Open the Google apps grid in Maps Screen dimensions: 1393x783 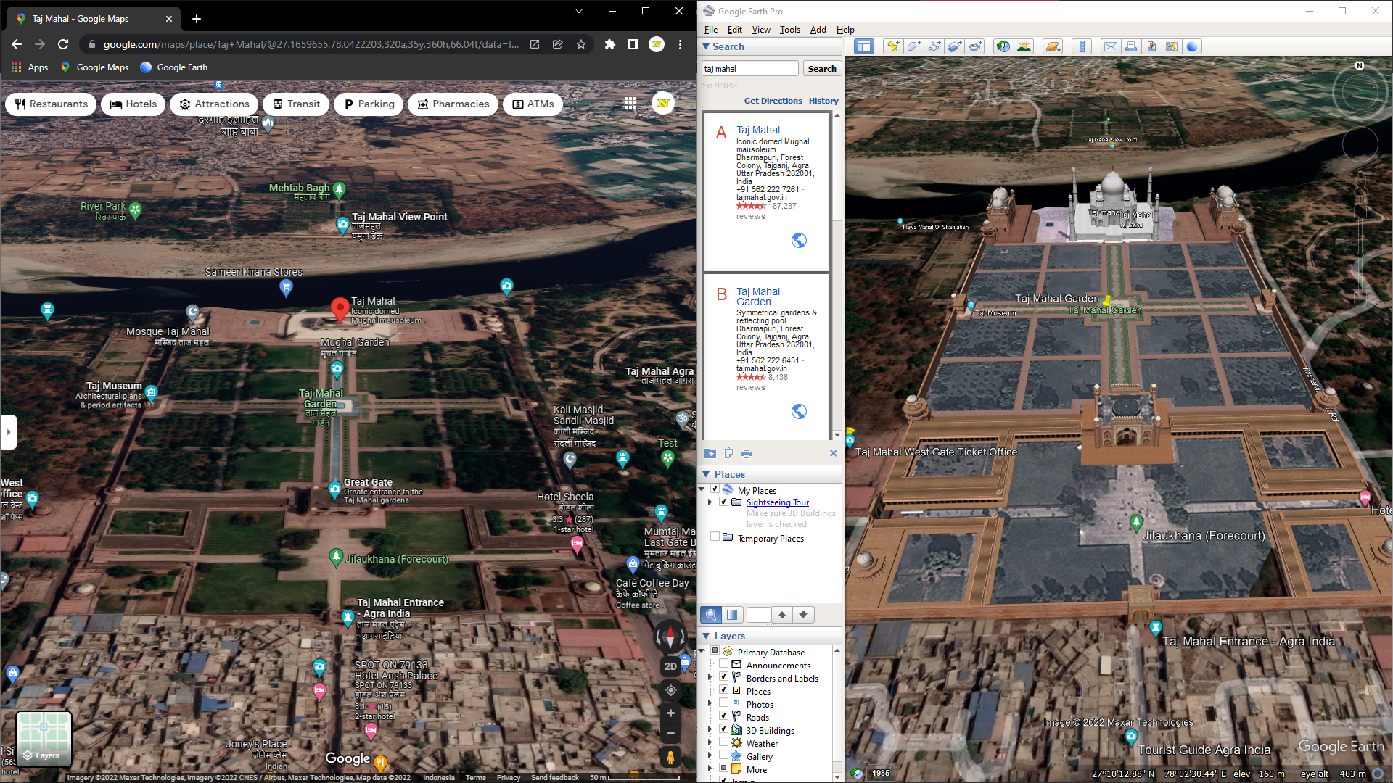pyautogui.click(x=630, y=104)
